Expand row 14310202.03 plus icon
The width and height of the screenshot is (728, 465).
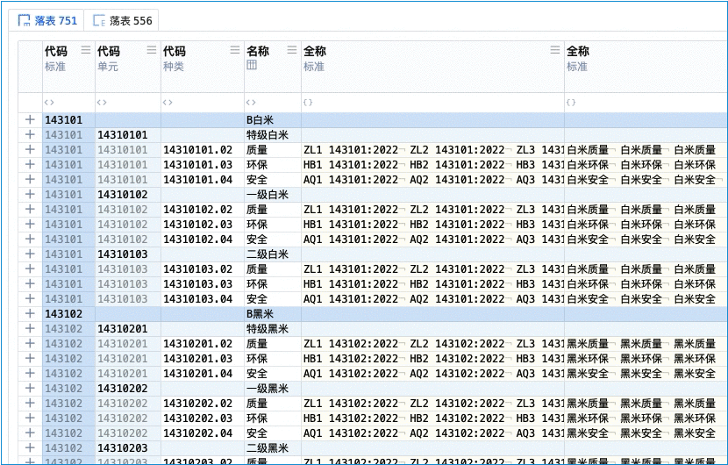[x=30, y=418]
